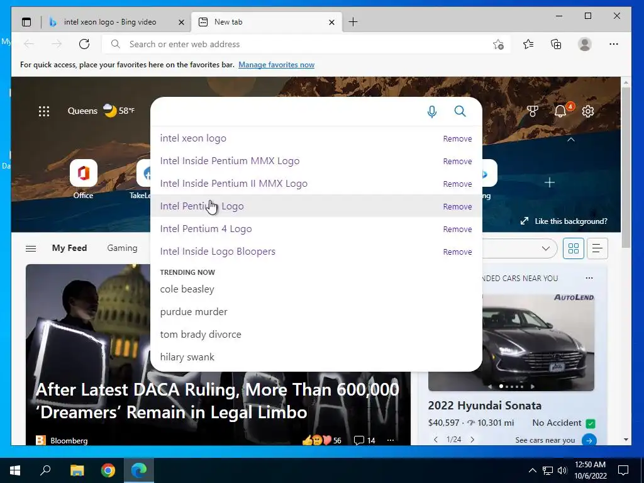
Task: Open more options on cars card
Action: pos(589,278)
